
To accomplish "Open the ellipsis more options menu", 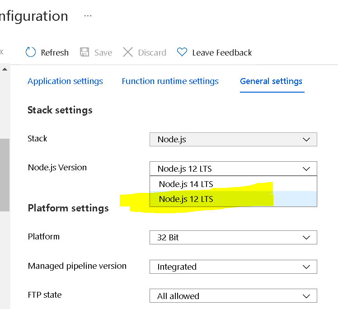I will tap(88, 16).
